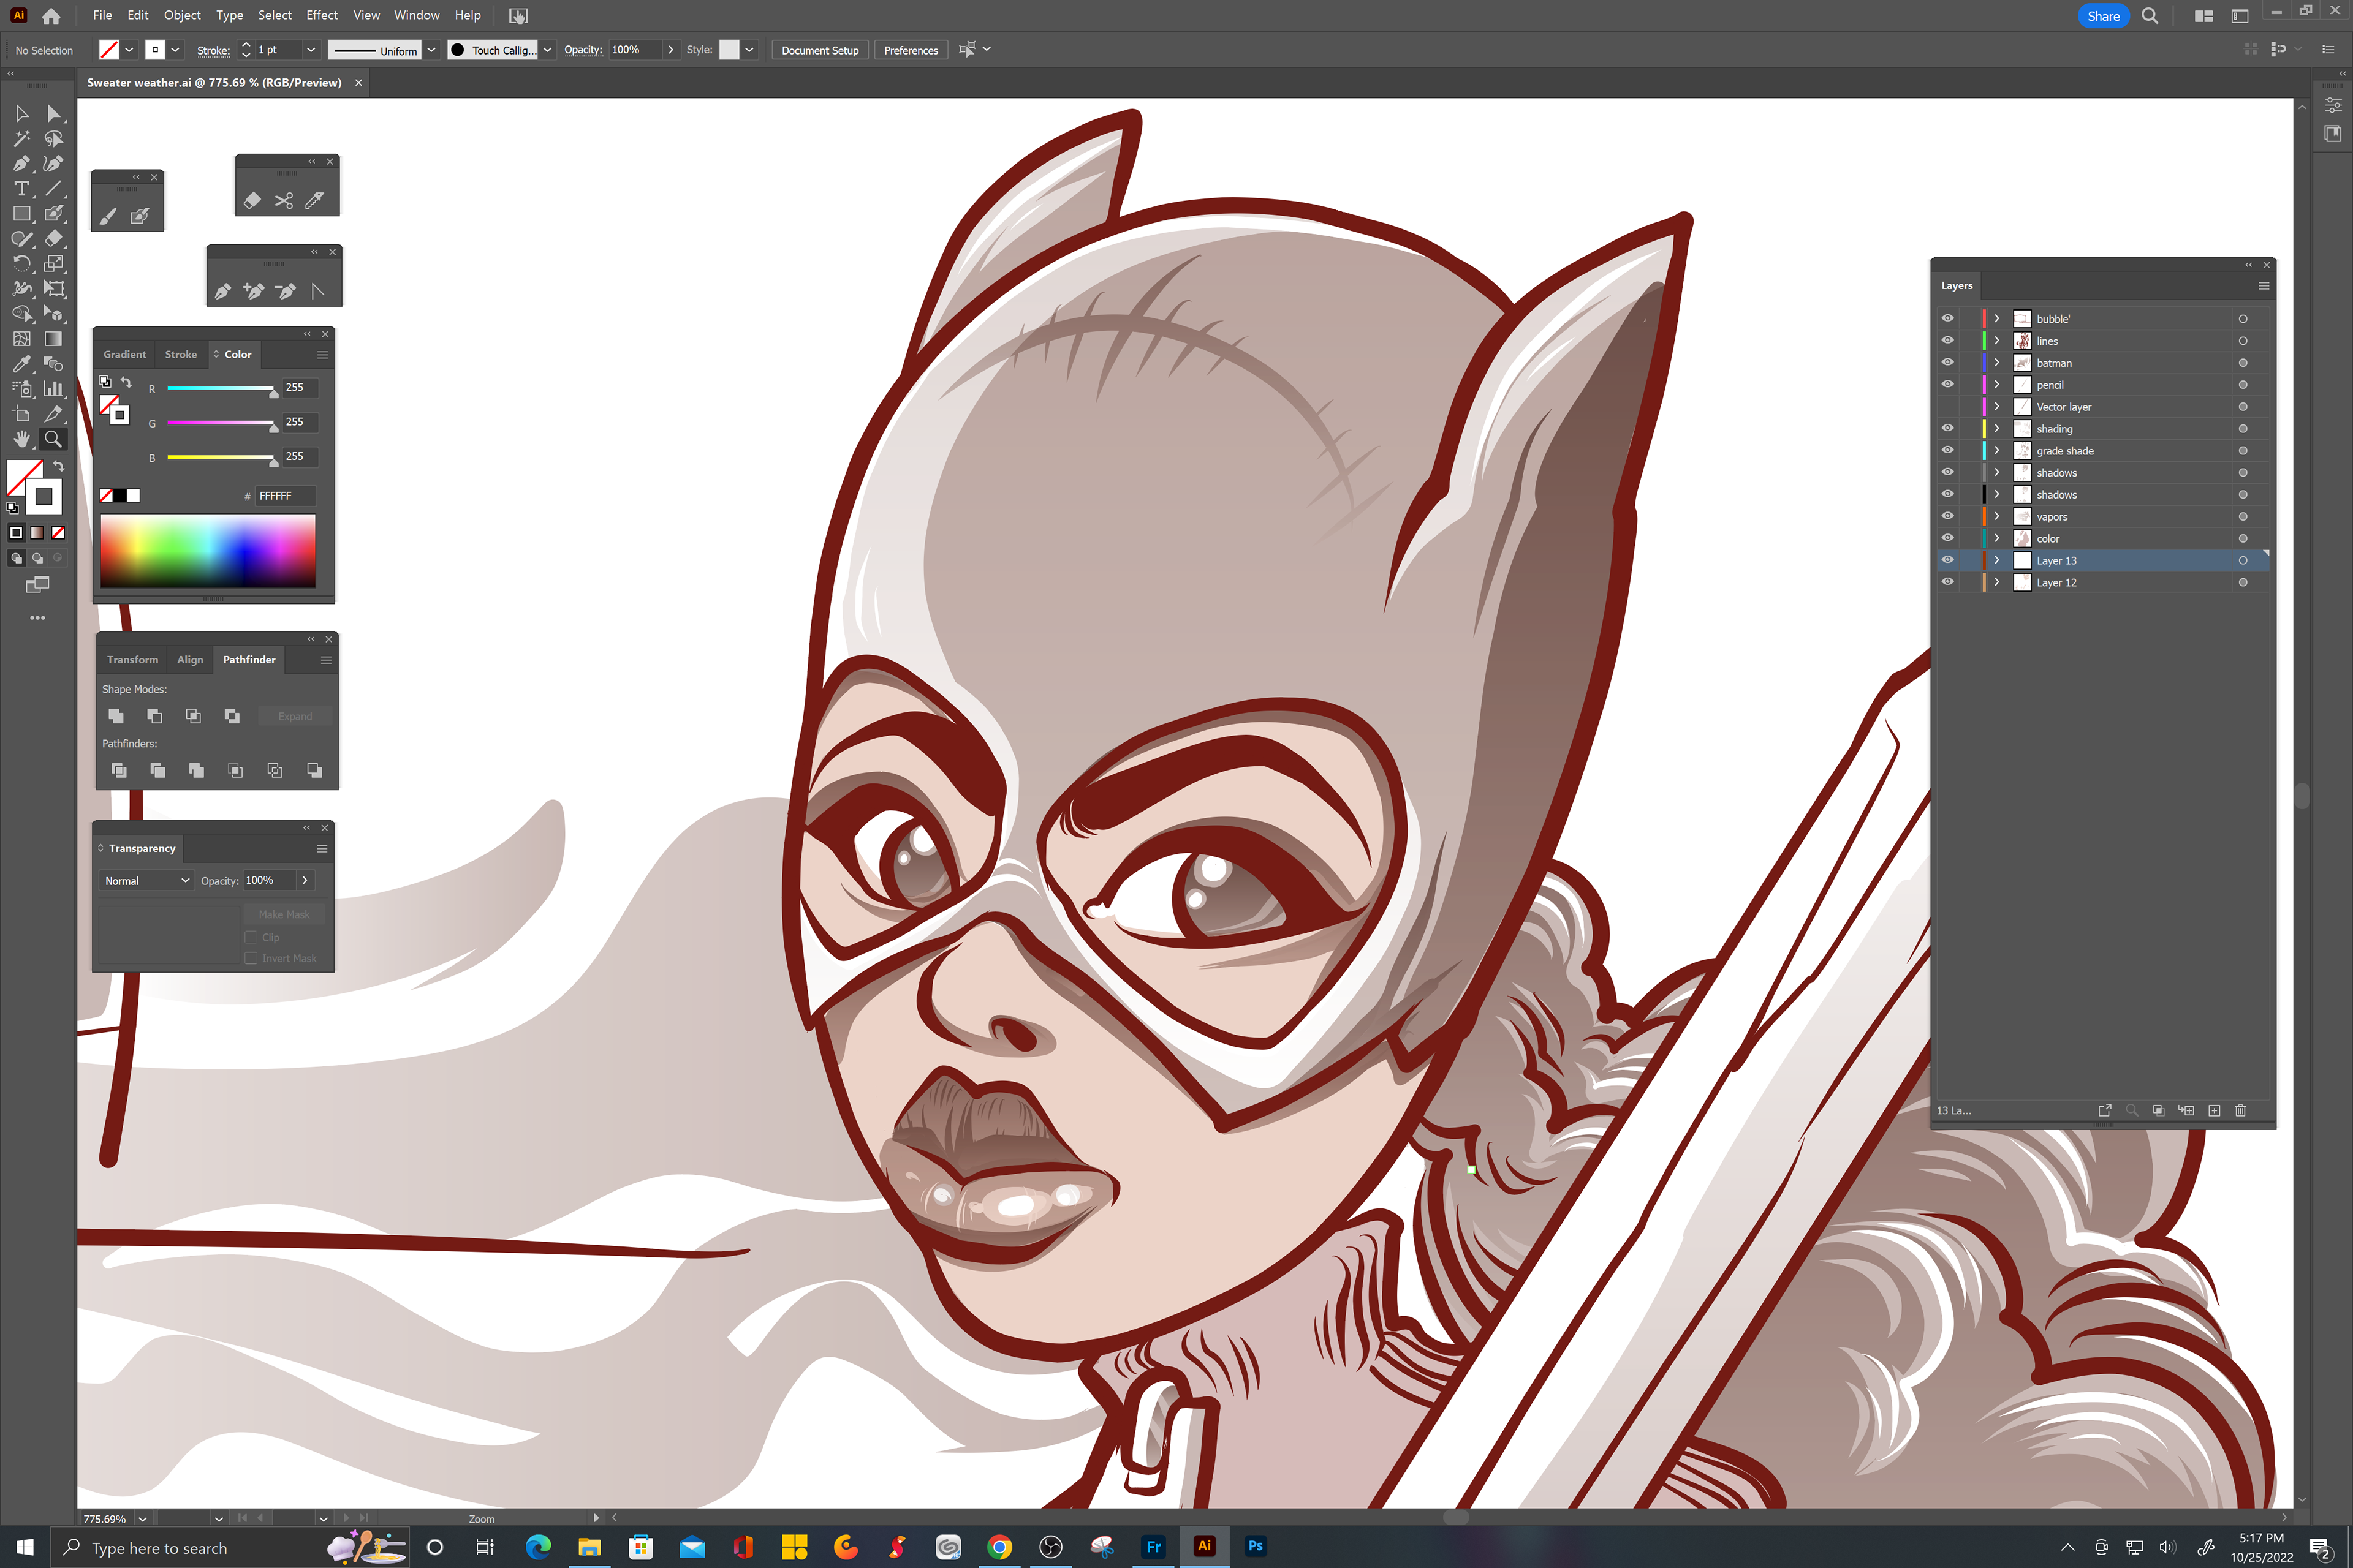Viewport: 2353px width, 1568px height.
Task: Hide the grade shade layer
Action: tap(1948, 451)
